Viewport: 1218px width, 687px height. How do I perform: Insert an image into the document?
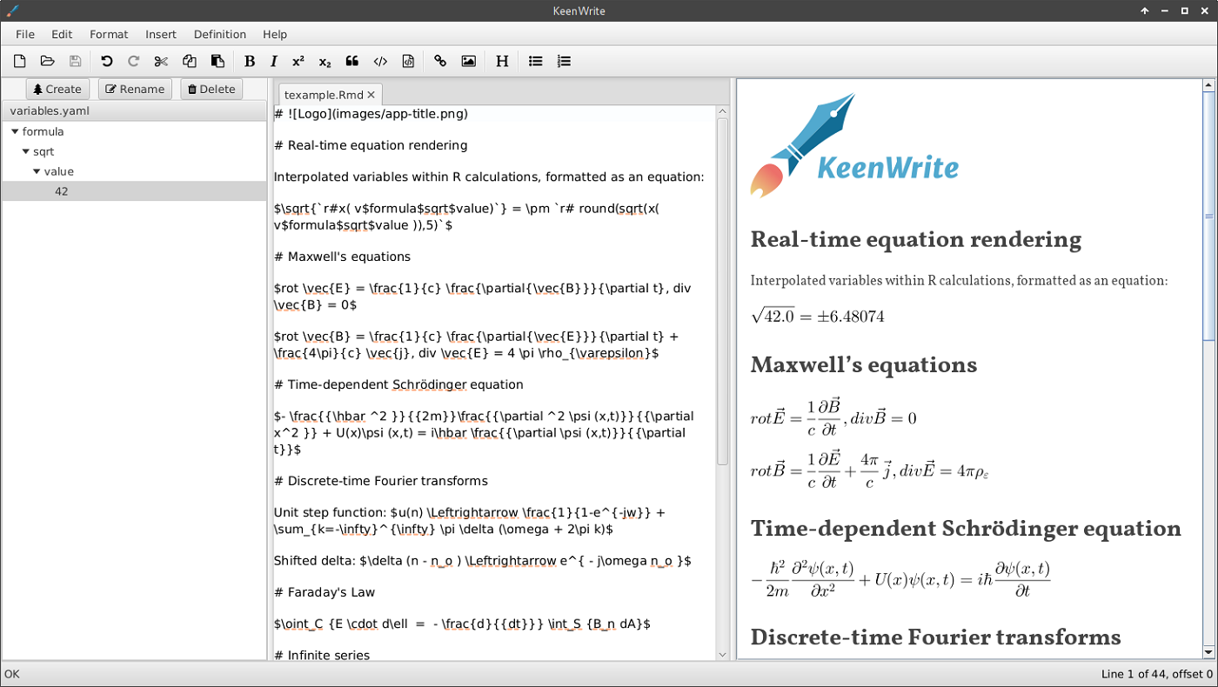click(x=469, y=61)
